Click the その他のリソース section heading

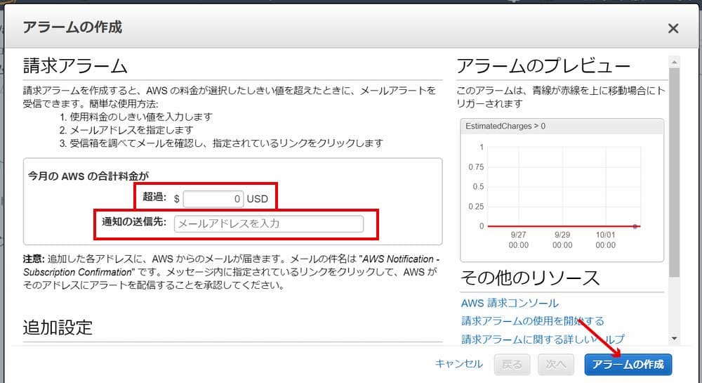(x=530, y=278)
